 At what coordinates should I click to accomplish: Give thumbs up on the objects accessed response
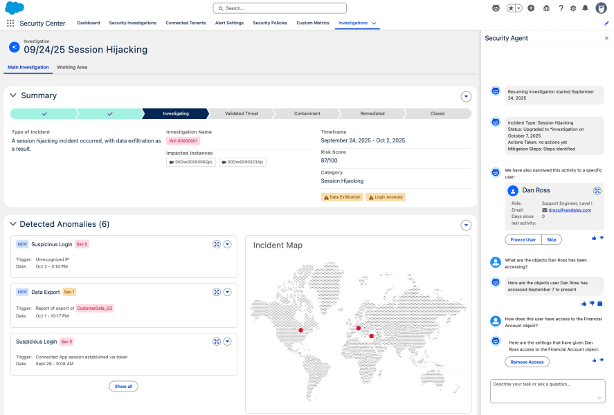(584, 303)
